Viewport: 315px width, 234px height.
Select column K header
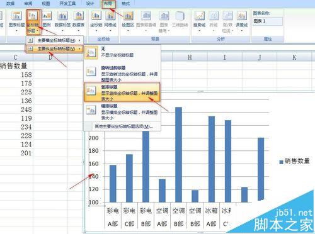(294, 57)
